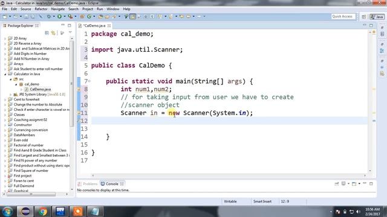Open the Run dropdown arrow beside green Run
Screen dimensions: 387x217
tap(64, 16)
